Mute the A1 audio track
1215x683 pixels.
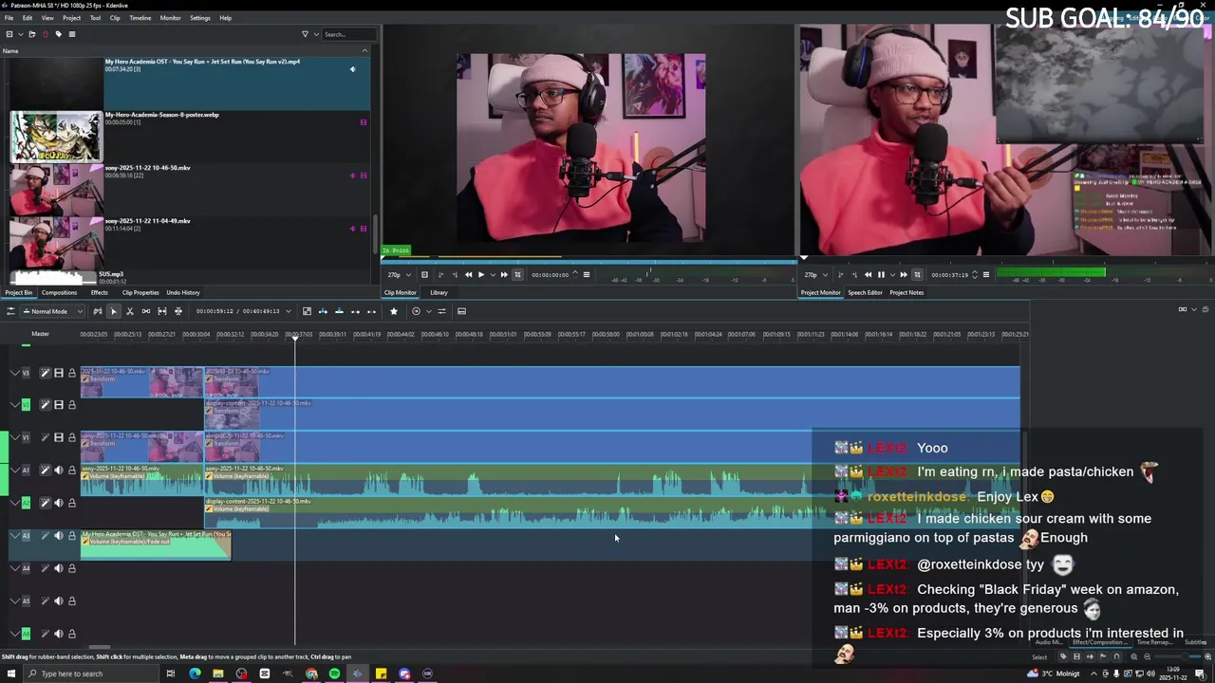coord(59,470)
